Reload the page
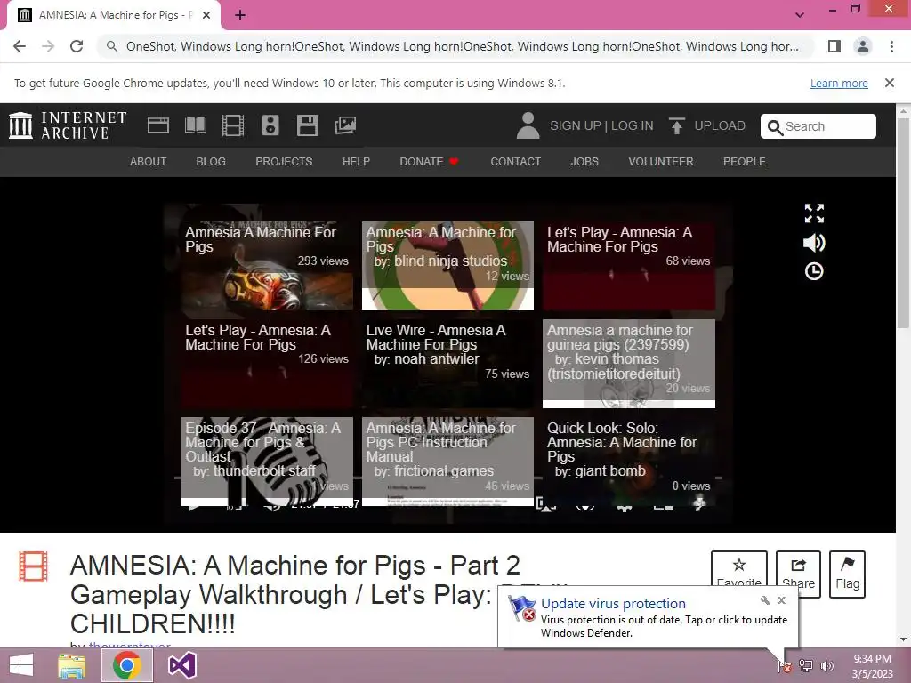This screenshot has width=911, height=683. [77, 46]
